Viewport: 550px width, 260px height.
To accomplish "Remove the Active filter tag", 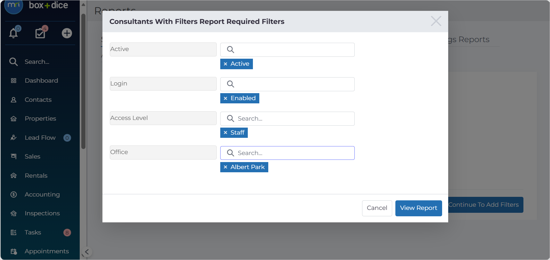I will click(x=225, y=64).
